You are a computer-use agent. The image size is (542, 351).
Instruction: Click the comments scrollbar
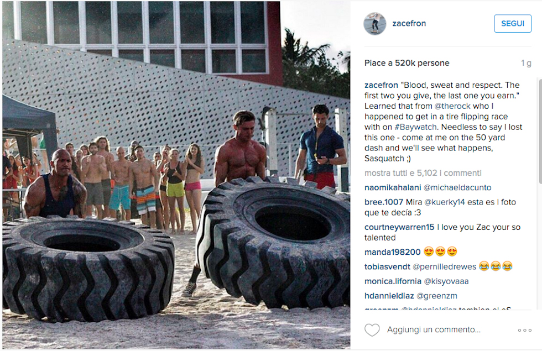coord(540,132)
